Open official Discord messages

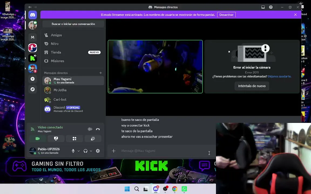(73, 109)
